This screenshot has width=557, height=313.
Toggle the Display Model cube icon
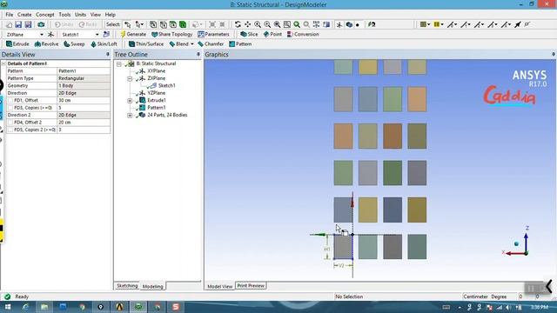pyautogui.click(x=349, y=24)
